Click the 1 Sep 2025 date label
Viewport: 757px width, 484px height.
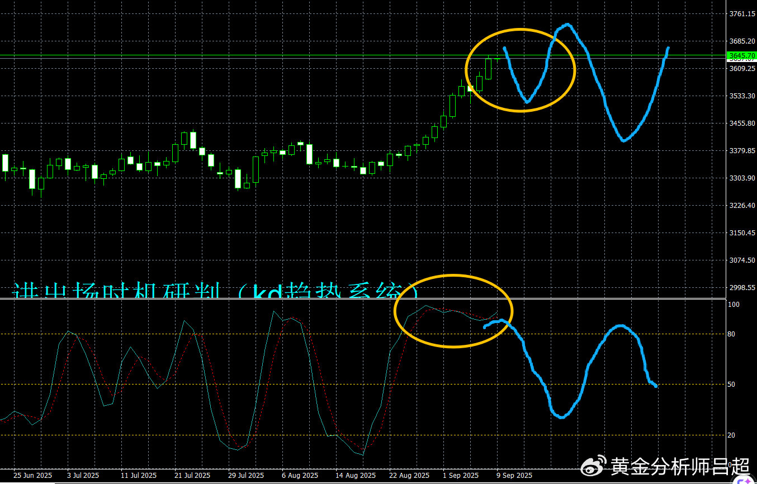click(x=461, y=476)
